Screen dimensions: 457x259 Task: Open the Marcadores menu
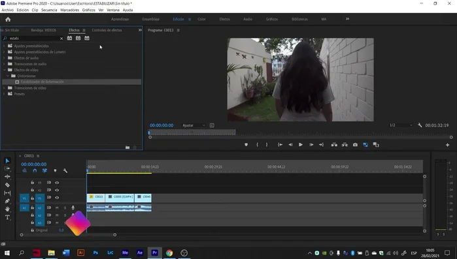tap(70, 10)
